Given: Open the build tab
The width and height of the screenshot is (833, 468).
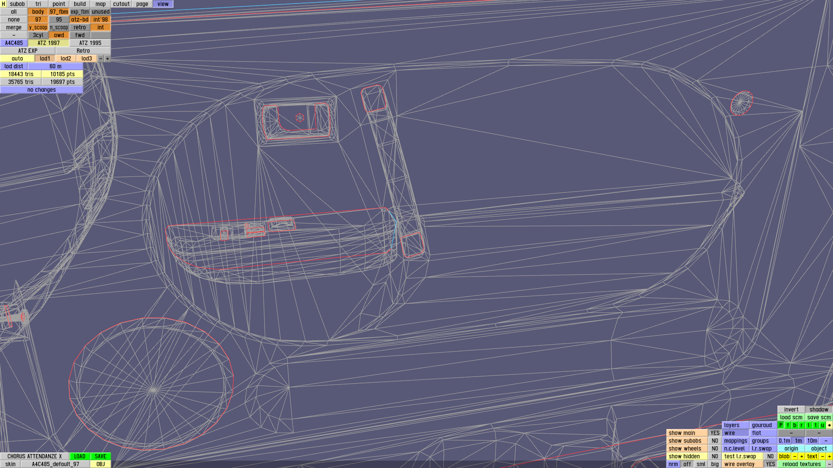Looking at the screenshot, I should pos(80,4).
